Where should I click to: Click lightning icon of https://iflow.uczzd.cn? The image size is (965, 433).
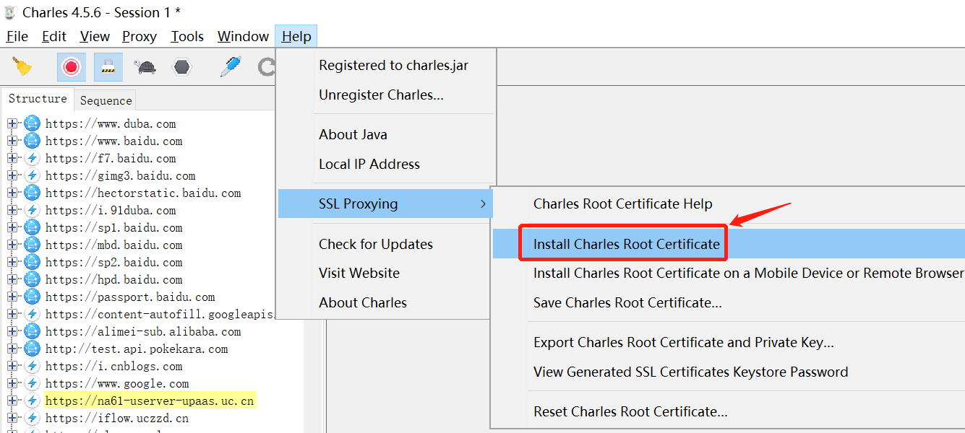pyautogui.click(x=32, y=418)
